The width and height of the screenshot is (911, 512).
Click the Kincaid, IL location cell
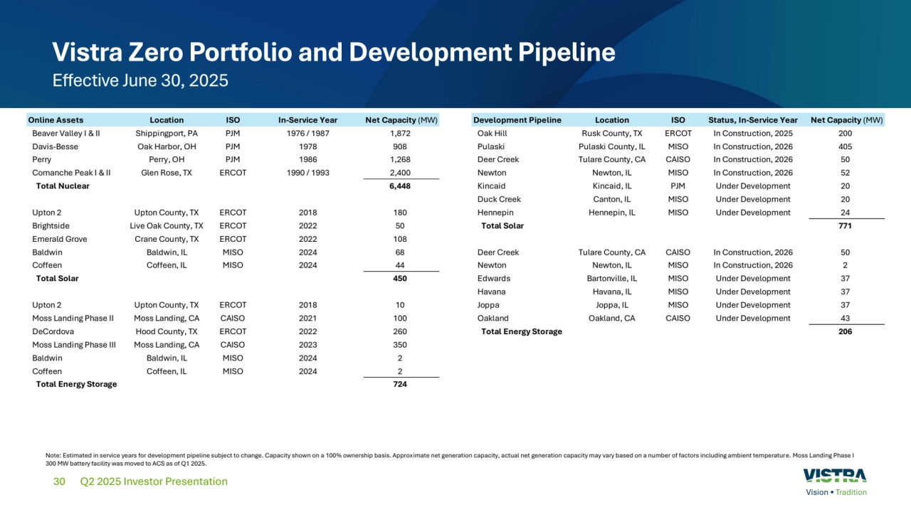(612, 186)
